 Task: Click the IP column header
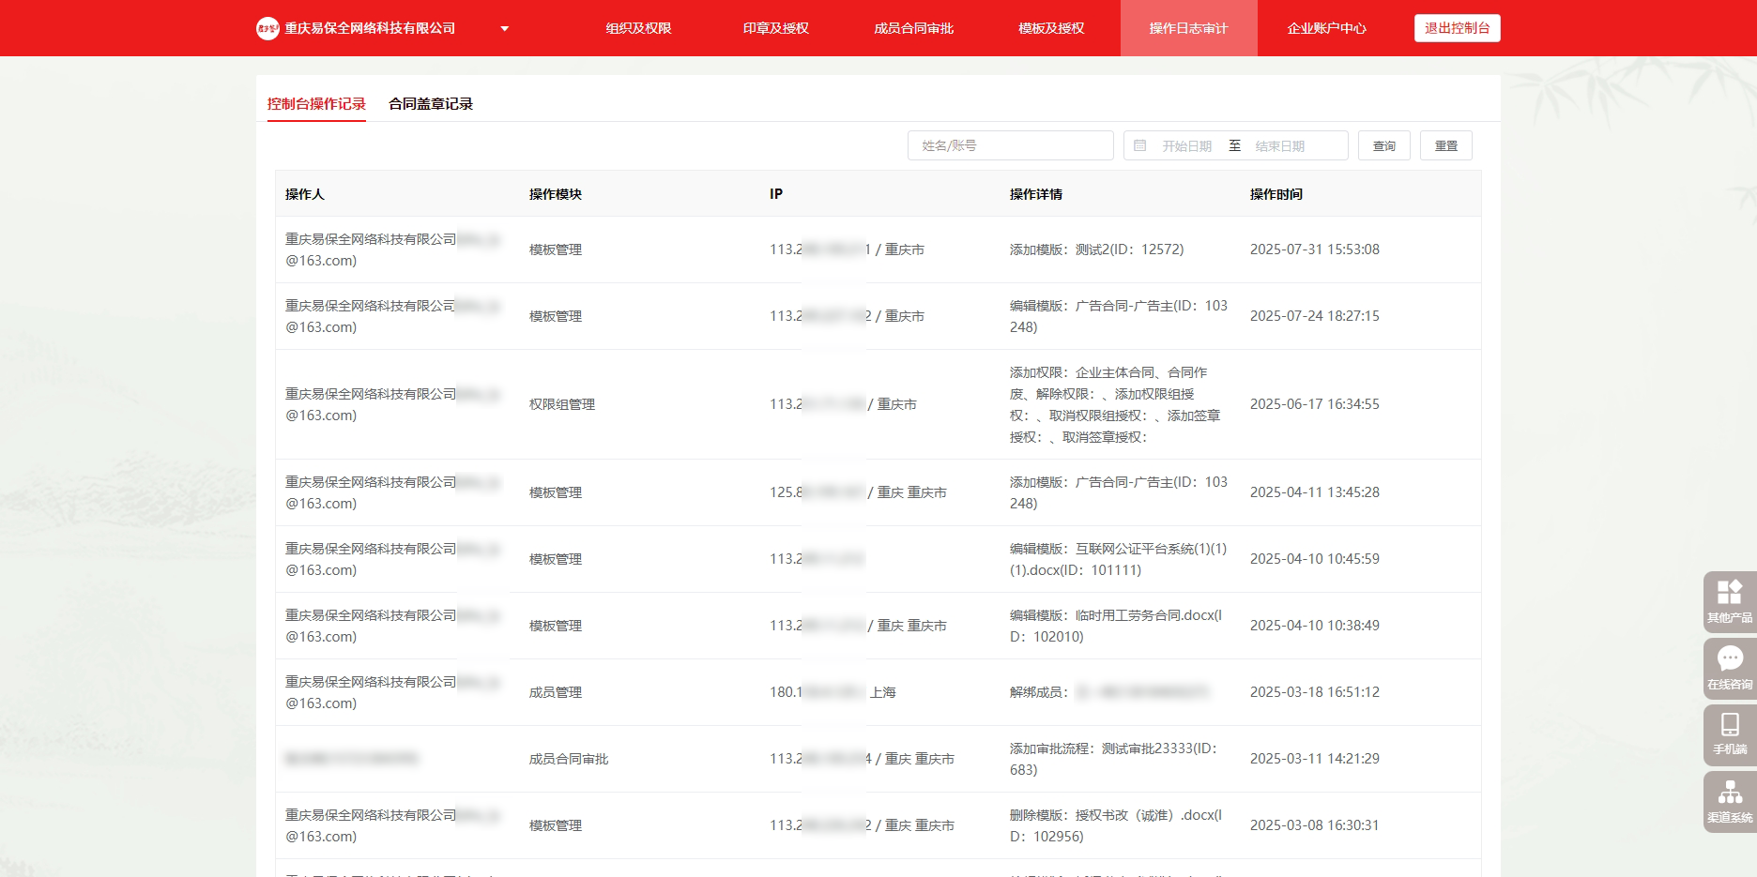(x=776, y=194)
